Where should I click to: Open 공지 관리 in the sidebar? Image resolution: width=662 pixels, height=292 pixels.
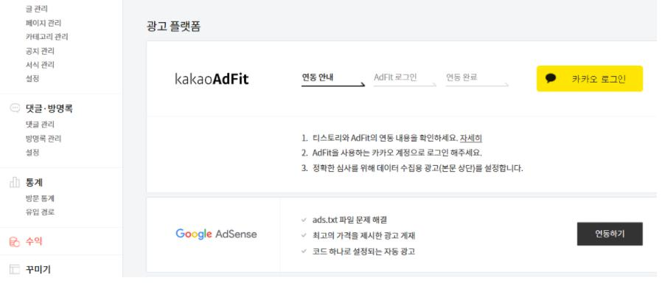click(x=40, y=51)
